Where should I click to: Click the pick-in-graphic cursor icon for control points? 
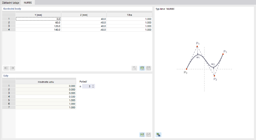[x=134, y=68]
